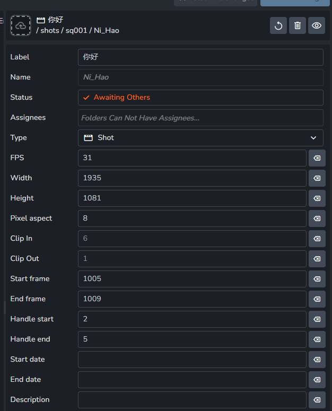332x411 pixels.
Task: Click the Description input field
Action: (192, 400)
